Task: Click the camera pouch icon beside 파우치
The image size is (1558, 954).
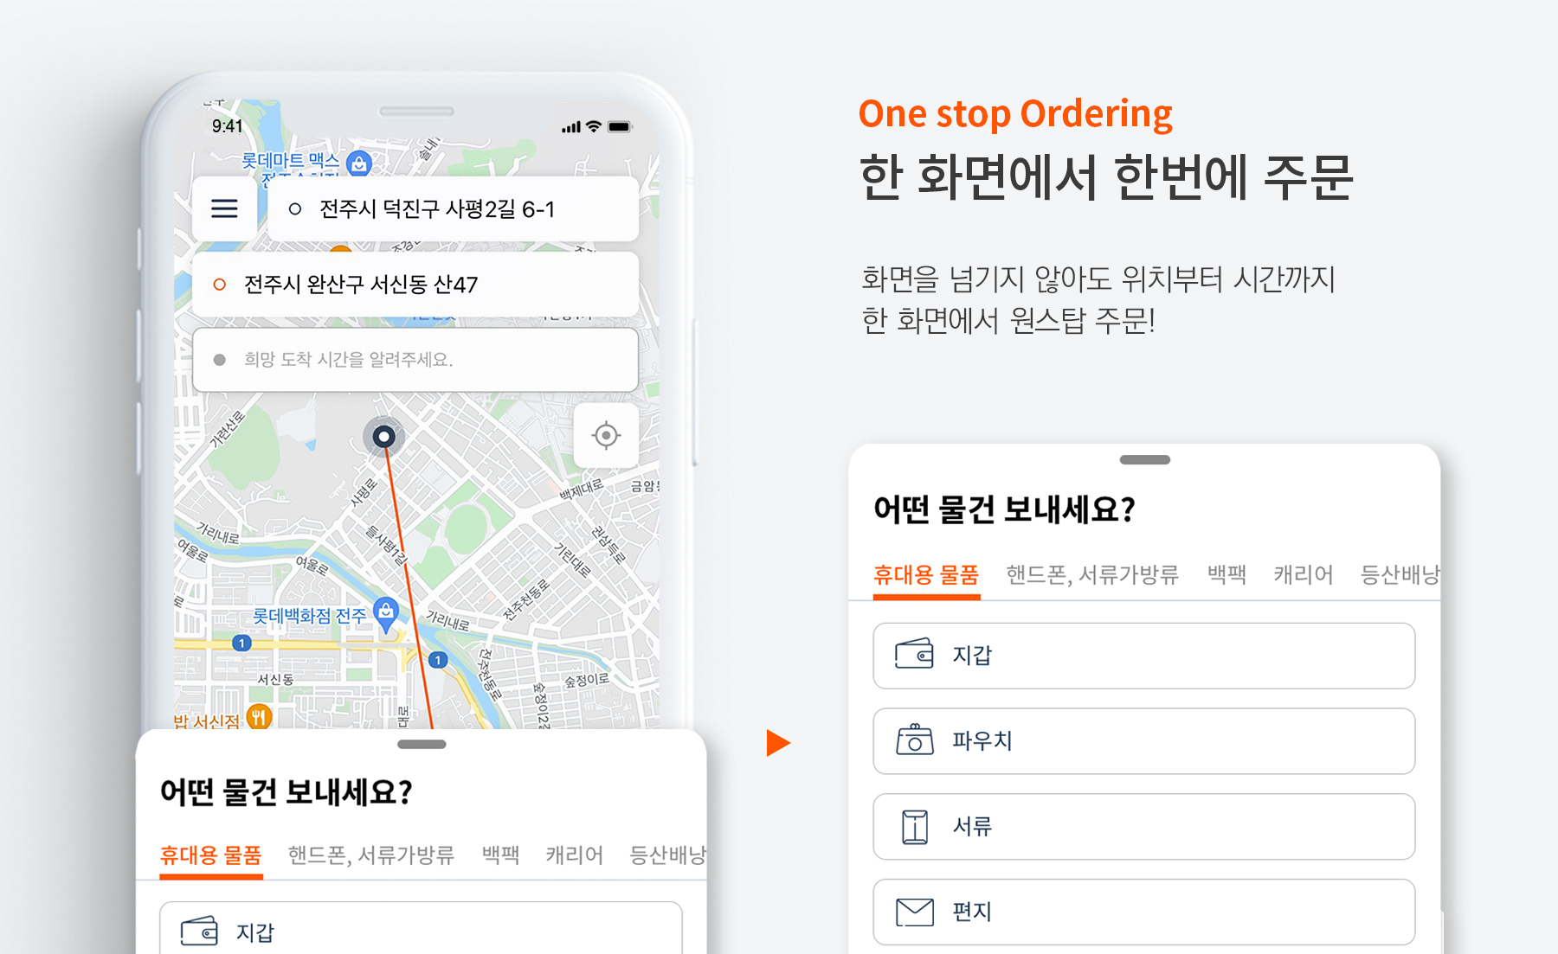Action: 915,740
